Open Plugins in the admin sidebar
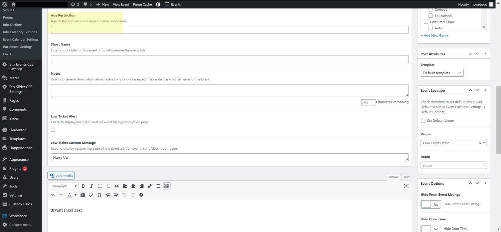This screenshot has width=501, height=232. pyautogui.click(x=15, y=169)
